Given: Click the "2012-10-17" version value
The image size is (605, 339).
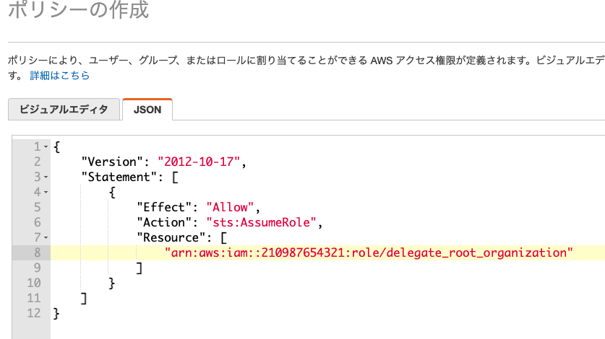Looking at the screenshot, I should [x=199, y=162].
